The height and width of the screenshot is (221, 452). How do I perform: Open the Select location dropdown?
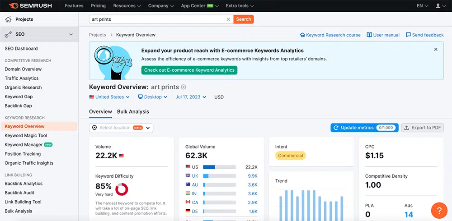(121, 128)
